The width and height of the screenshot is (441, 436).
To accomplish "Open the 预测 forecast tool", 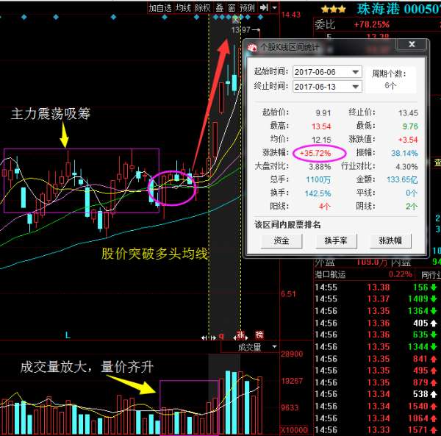I will (x=248, y=7).
